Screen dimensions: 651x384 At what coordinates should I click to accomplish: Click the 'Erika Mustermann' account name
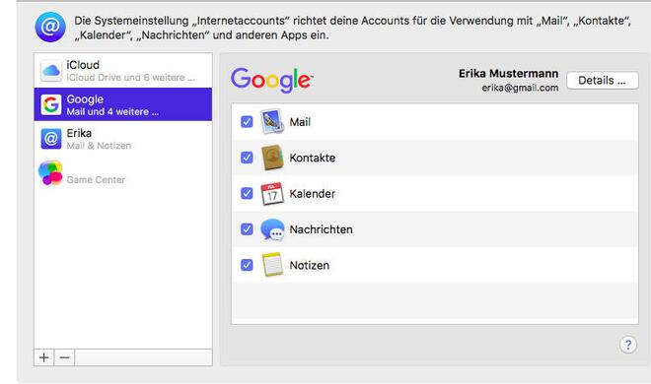point(509,74)
